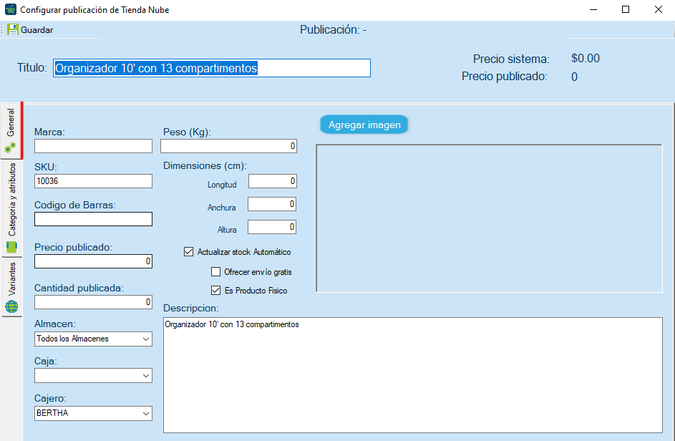Click the Peso (Kg) input field

(228, 146)
